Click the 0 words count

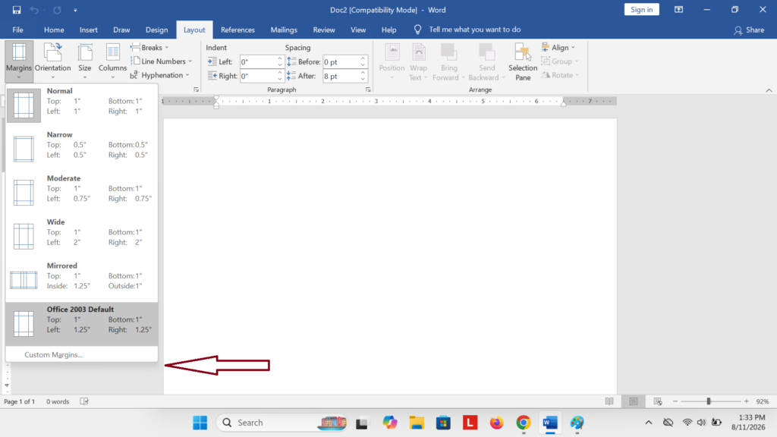58,401
